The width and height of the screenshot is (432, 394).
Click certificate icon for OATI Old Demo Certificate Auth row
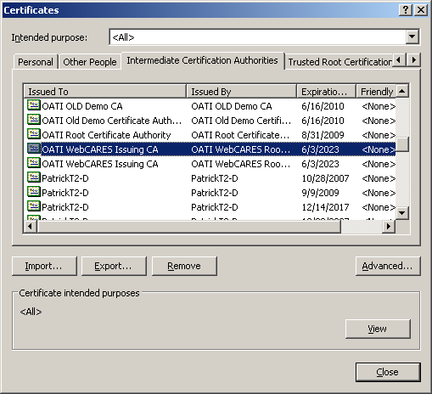[x=34, y=120]
